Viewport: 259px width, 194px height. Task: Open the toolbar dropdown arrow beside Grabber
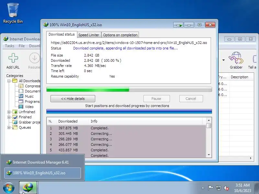(223, 60)
